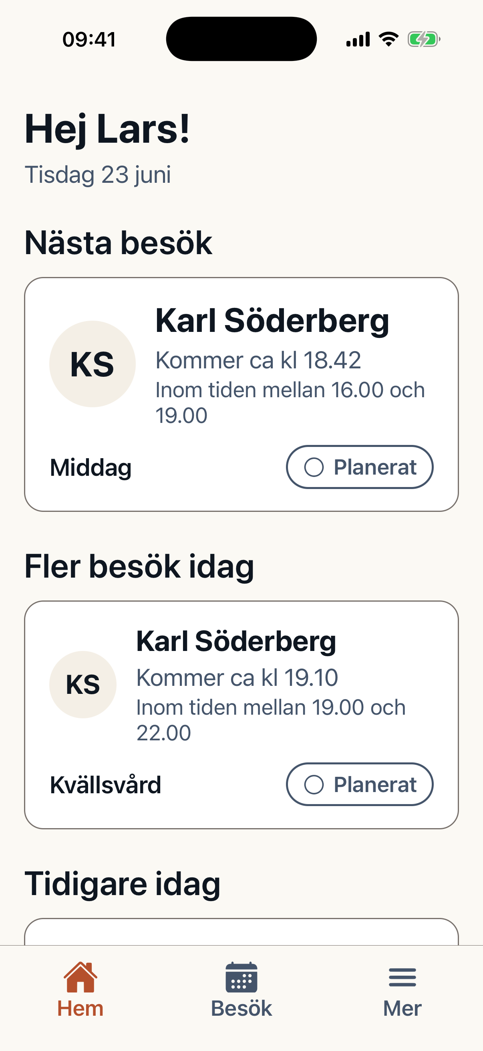The image size is (483, 1051).
Task: Tap the Hem house icon
Action: 80,977
